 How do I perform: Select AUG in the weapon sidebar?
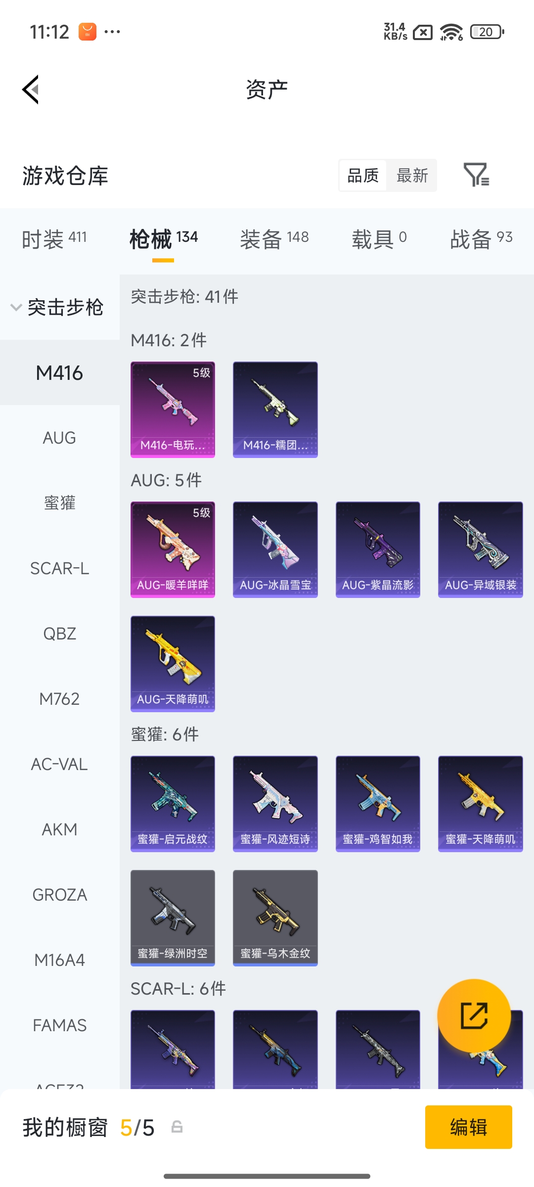59,438
